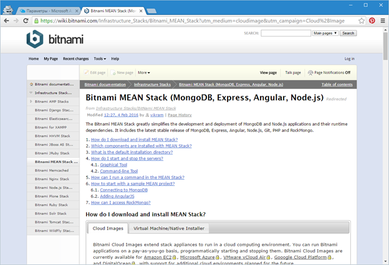Image resolution: width=389 pixels, height=265 pixels.
Task: Click the Bitnami logo
Action: point(55,39)
